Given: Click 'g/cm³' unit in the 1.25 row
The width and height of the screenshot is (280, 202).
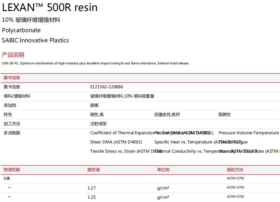Looking at the screenshot, I should pyautogui.click(x=163, y=197).
